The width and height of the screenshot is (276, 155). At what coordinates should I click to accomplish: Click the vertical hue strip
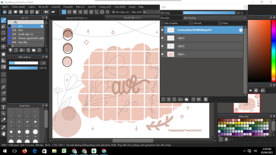(x=274, y=51)
